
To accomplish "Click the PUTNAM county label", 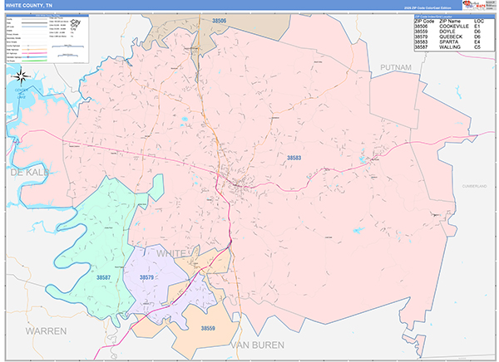I will coord(396,67).
